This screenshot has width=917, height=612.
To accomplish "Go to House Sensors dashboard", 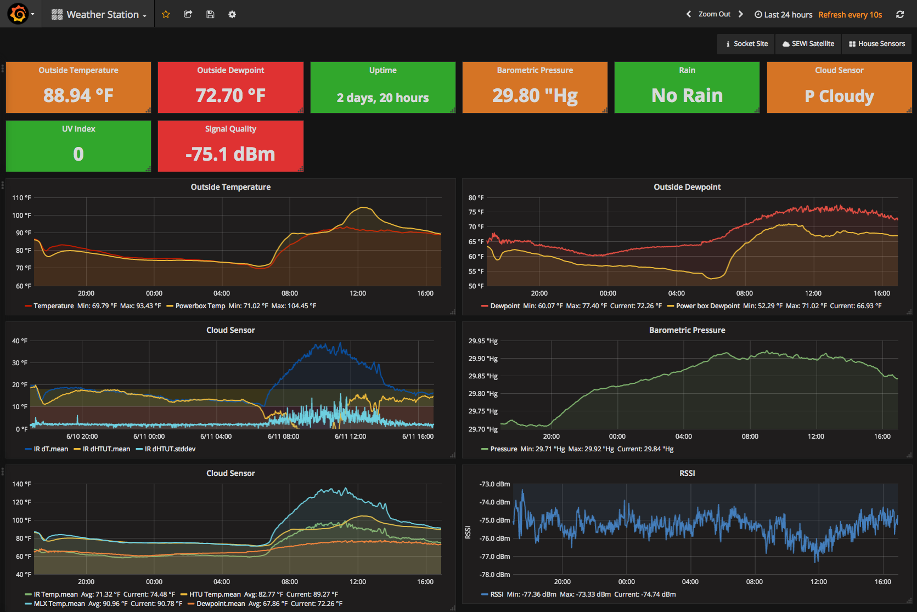I will pyautogui.click(x=877, y=44).
